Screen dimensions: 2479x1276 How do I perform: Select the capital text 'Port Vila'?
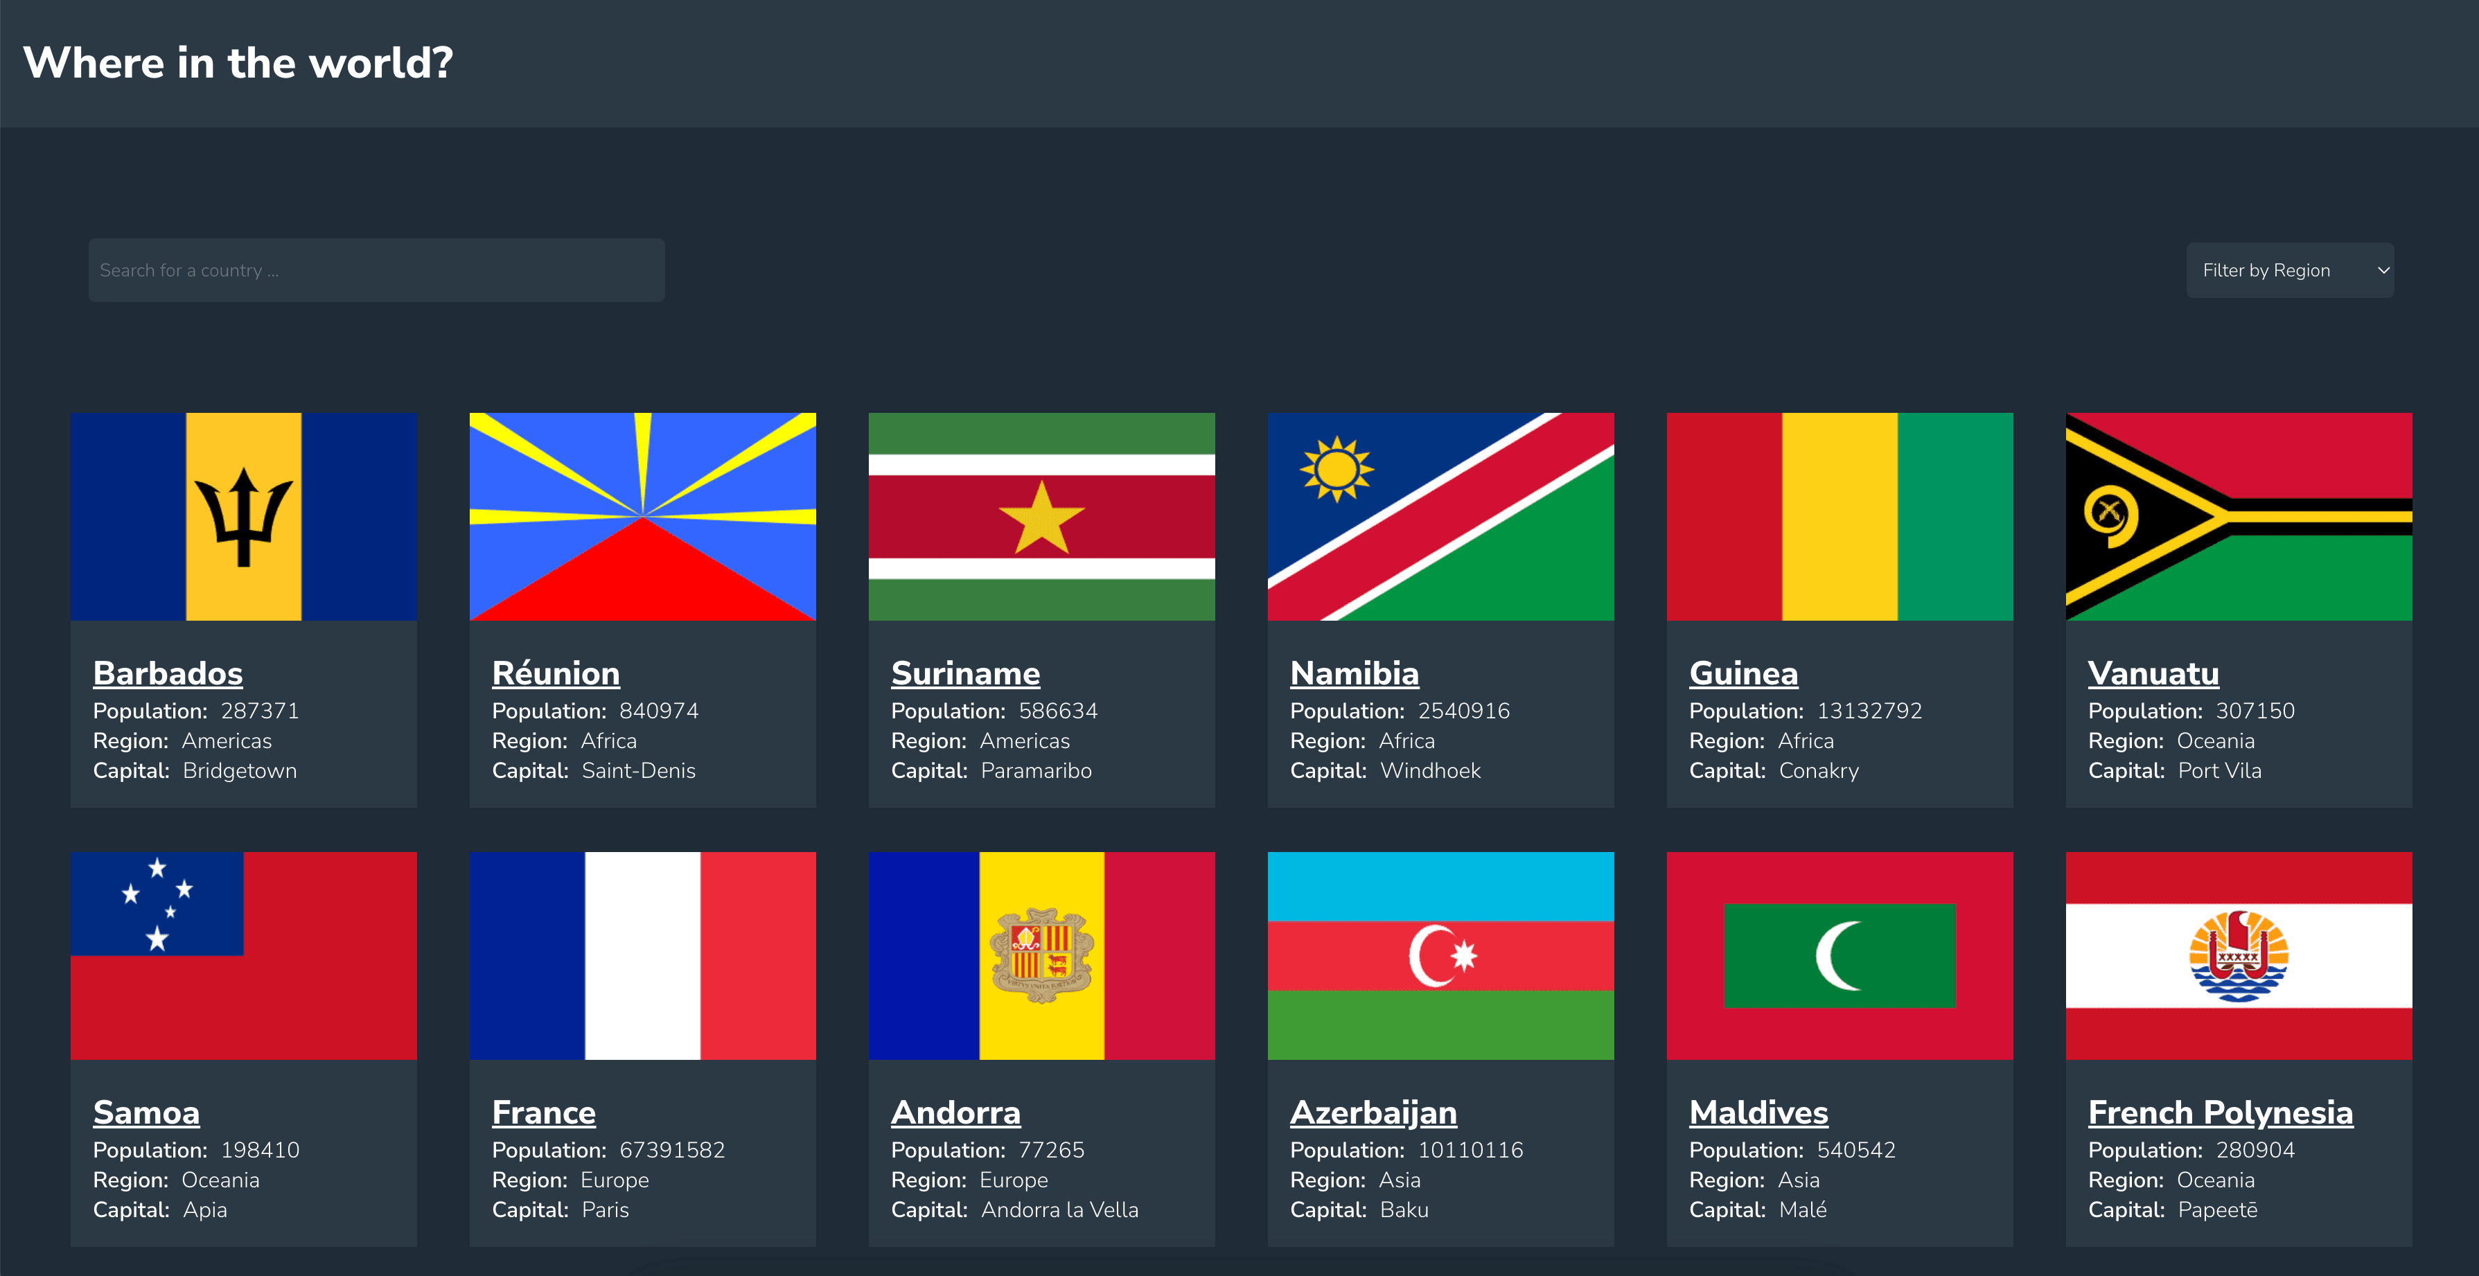click(x=2220, y=771)
